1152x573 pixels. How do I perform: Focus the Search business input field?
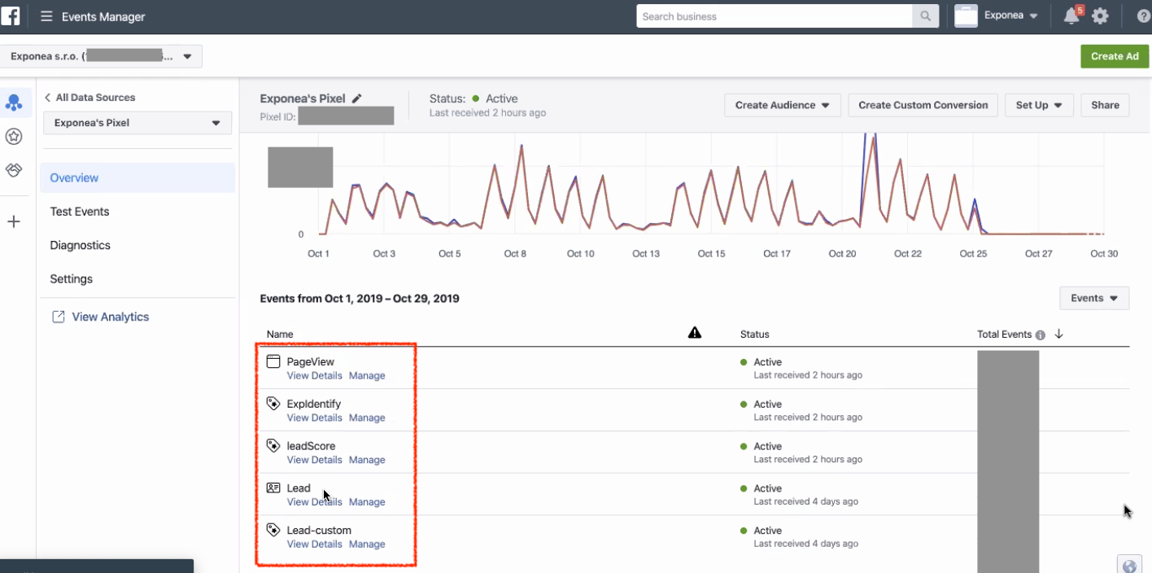click(775, 16)
